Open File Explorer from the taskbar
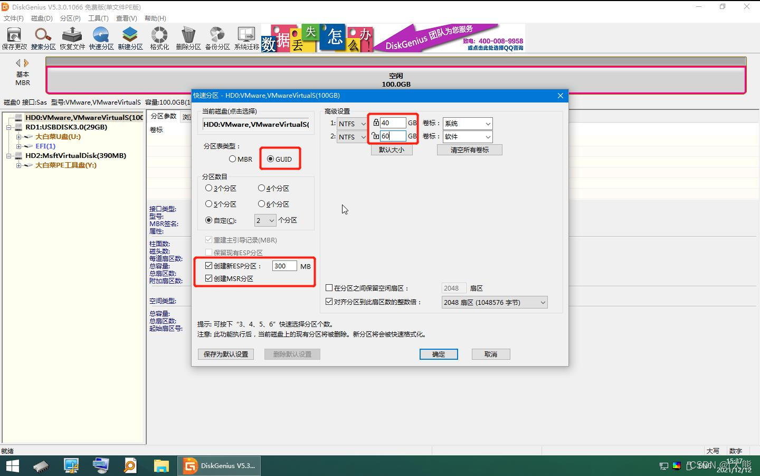 pos(161,466)
